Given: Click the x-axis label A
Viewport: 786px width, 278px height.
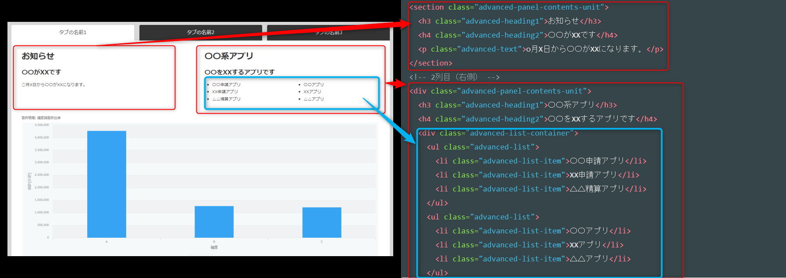Looking at the screenshot, I should (x=107, y=242).
